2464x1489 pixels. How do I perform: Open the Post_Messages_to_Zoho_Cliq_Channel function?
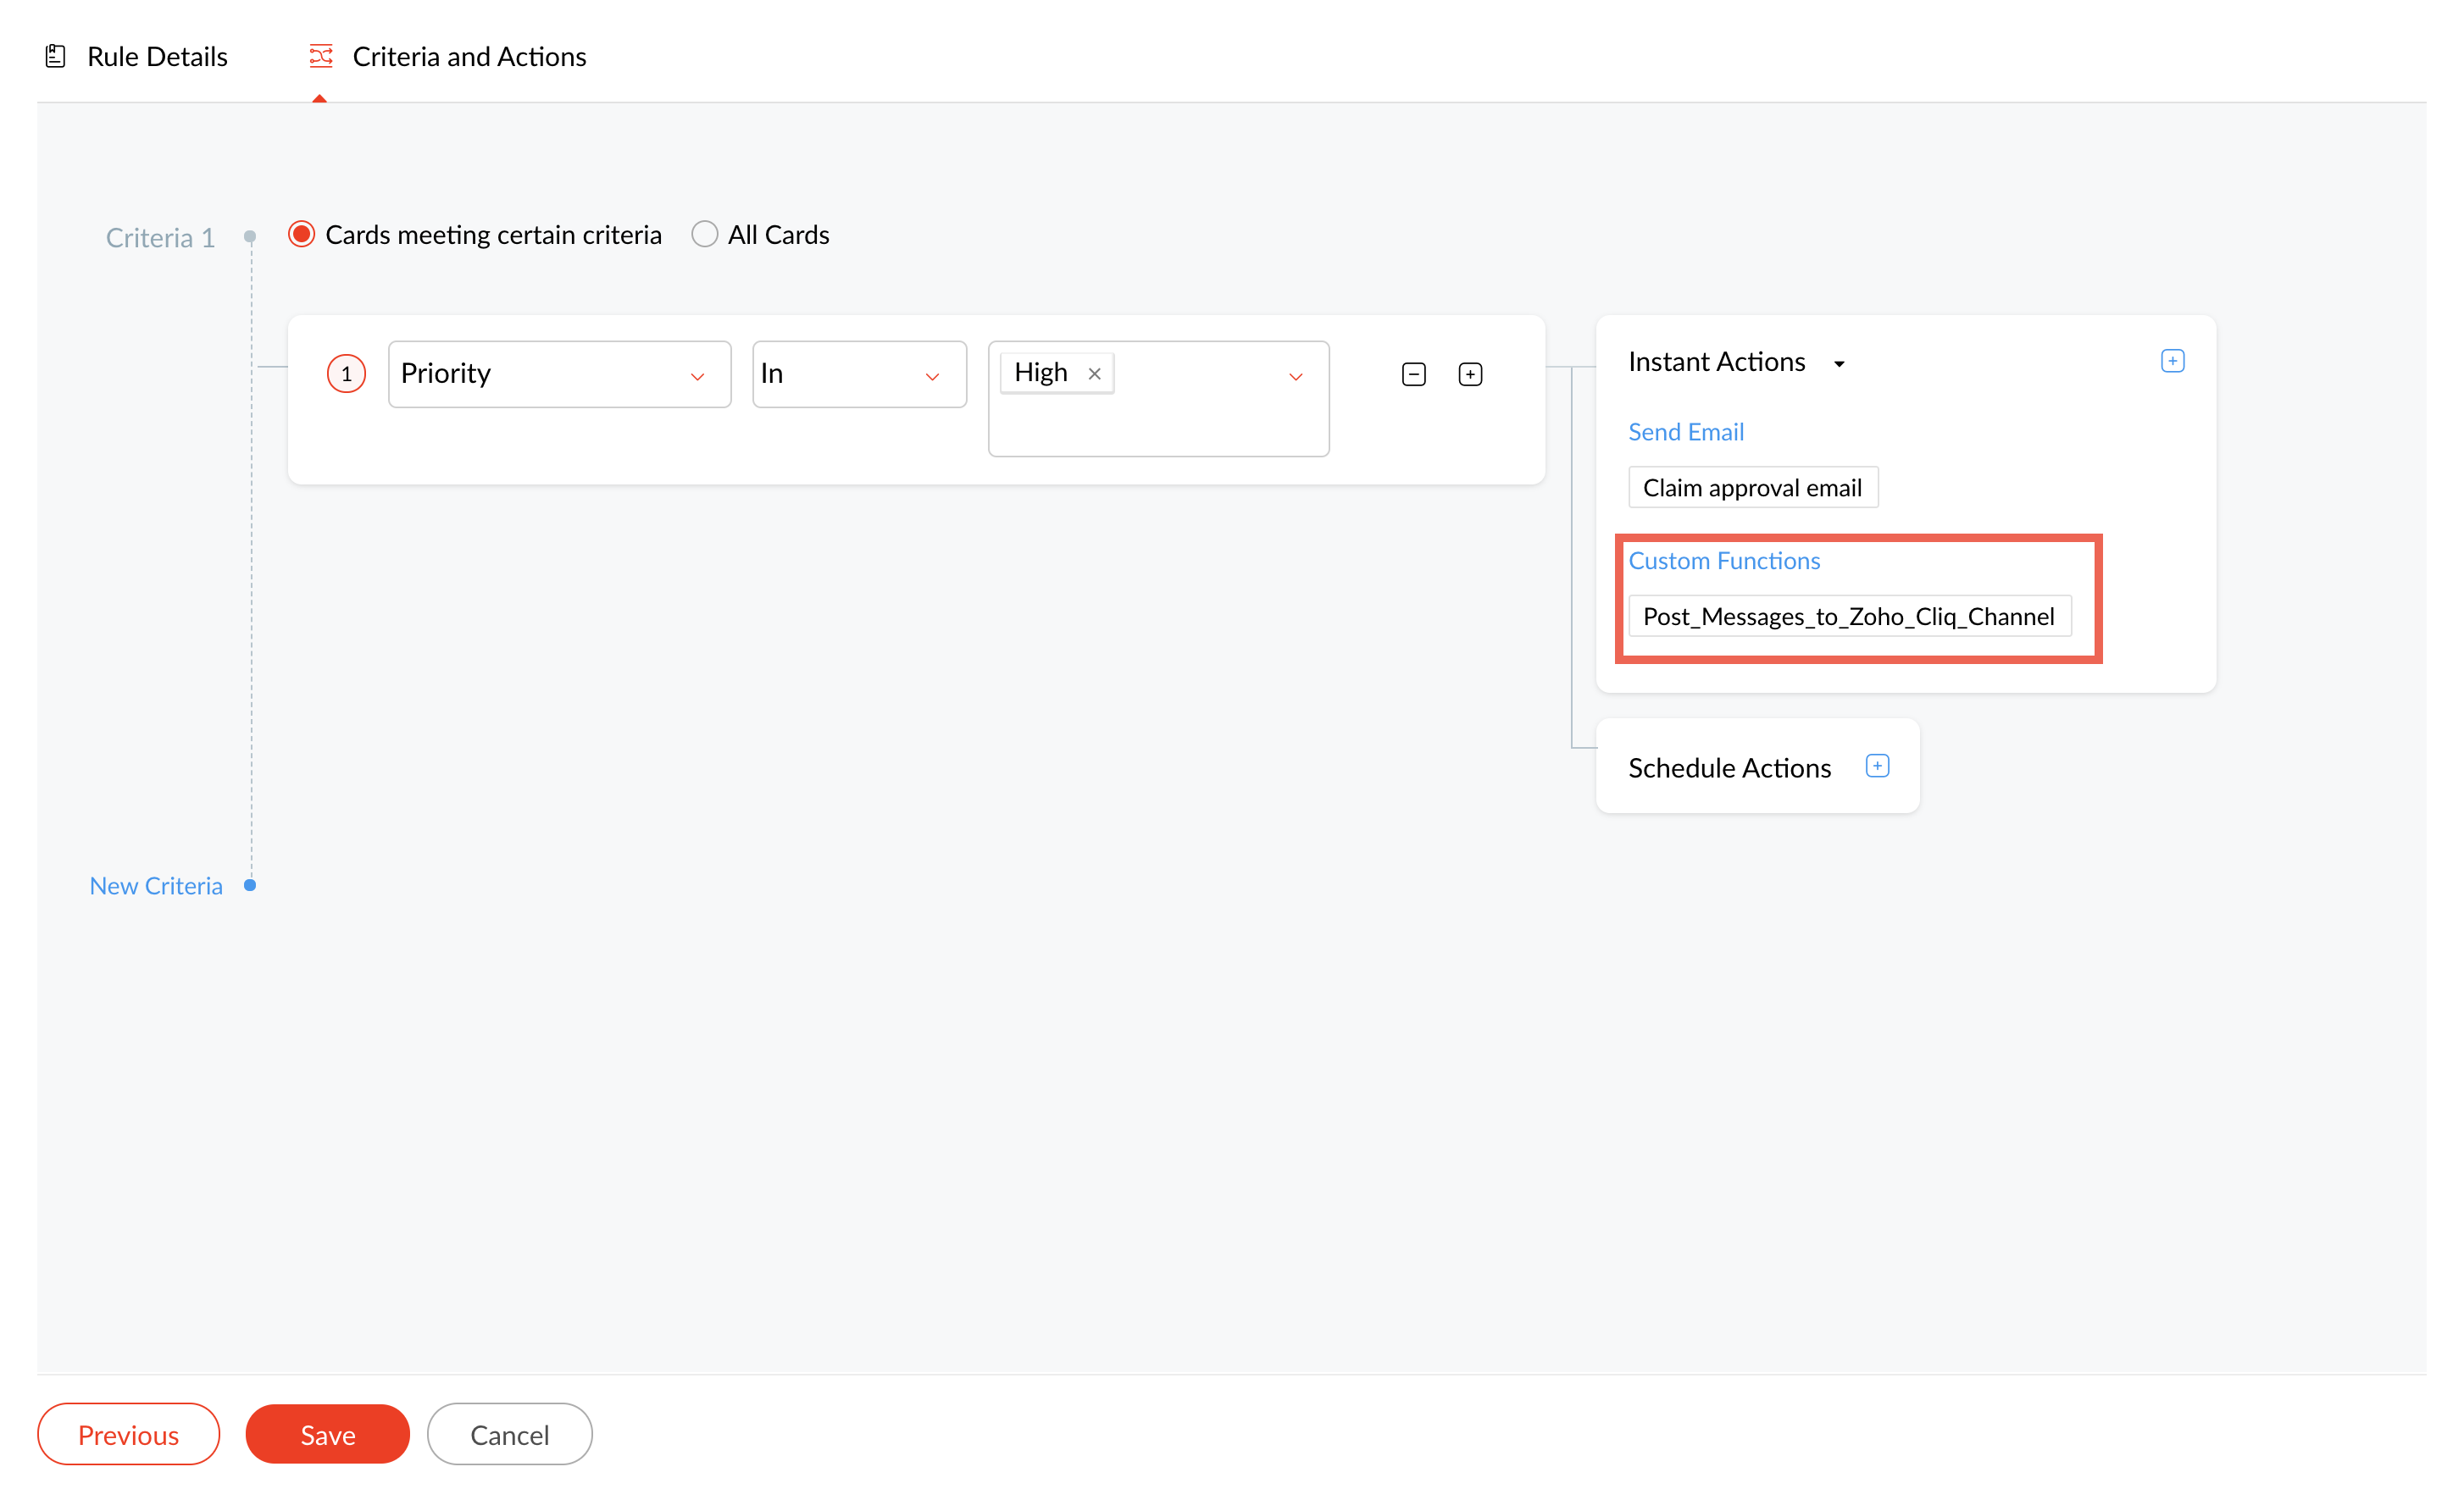click(x=1848, y=617)
